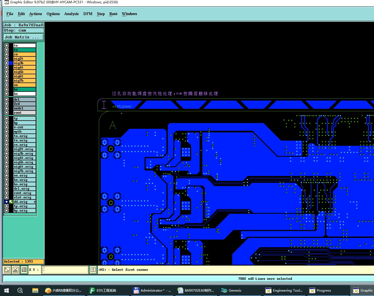Click the sig3b blue color swatch
374x296 pixels.
pyautogui.click(x=11, y=63)
